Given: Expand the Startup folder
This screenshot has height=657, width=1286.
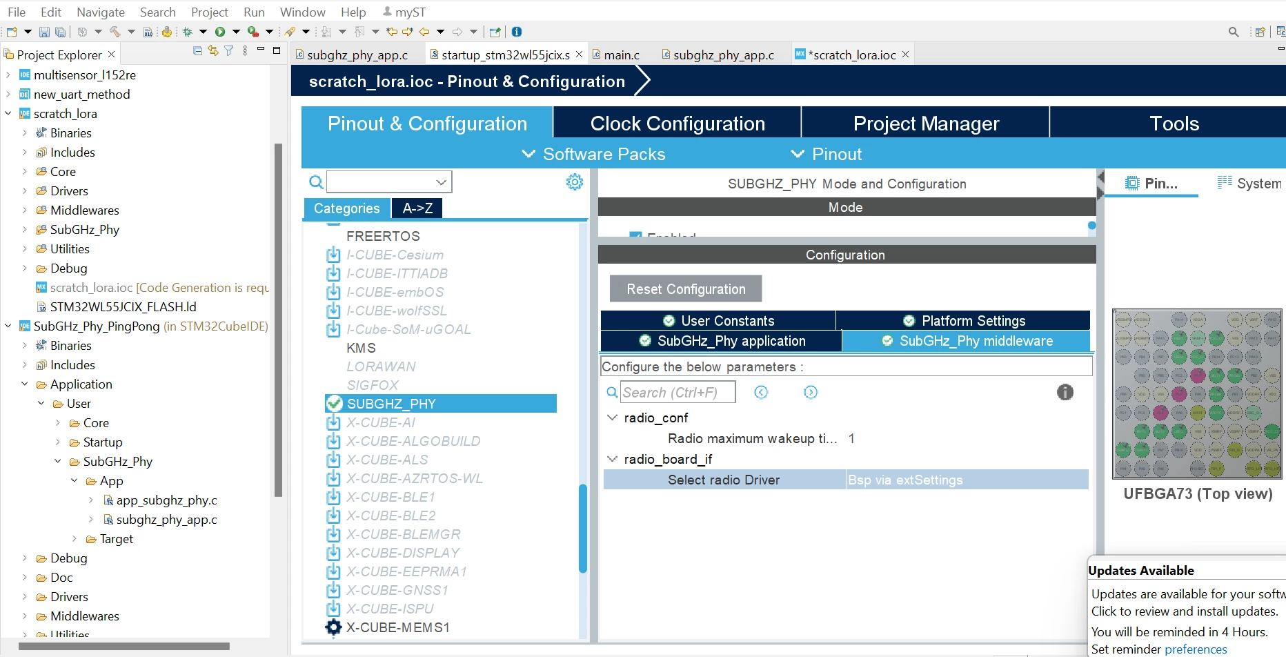Looking at the screenshot, I should (x=58, y=442).
